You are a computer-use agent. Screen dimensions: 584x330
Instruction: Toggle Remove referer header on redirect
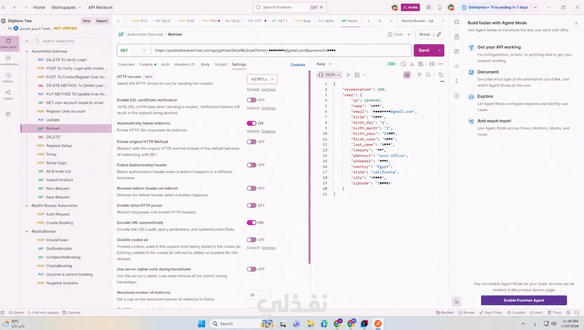(x=252, y=188)
